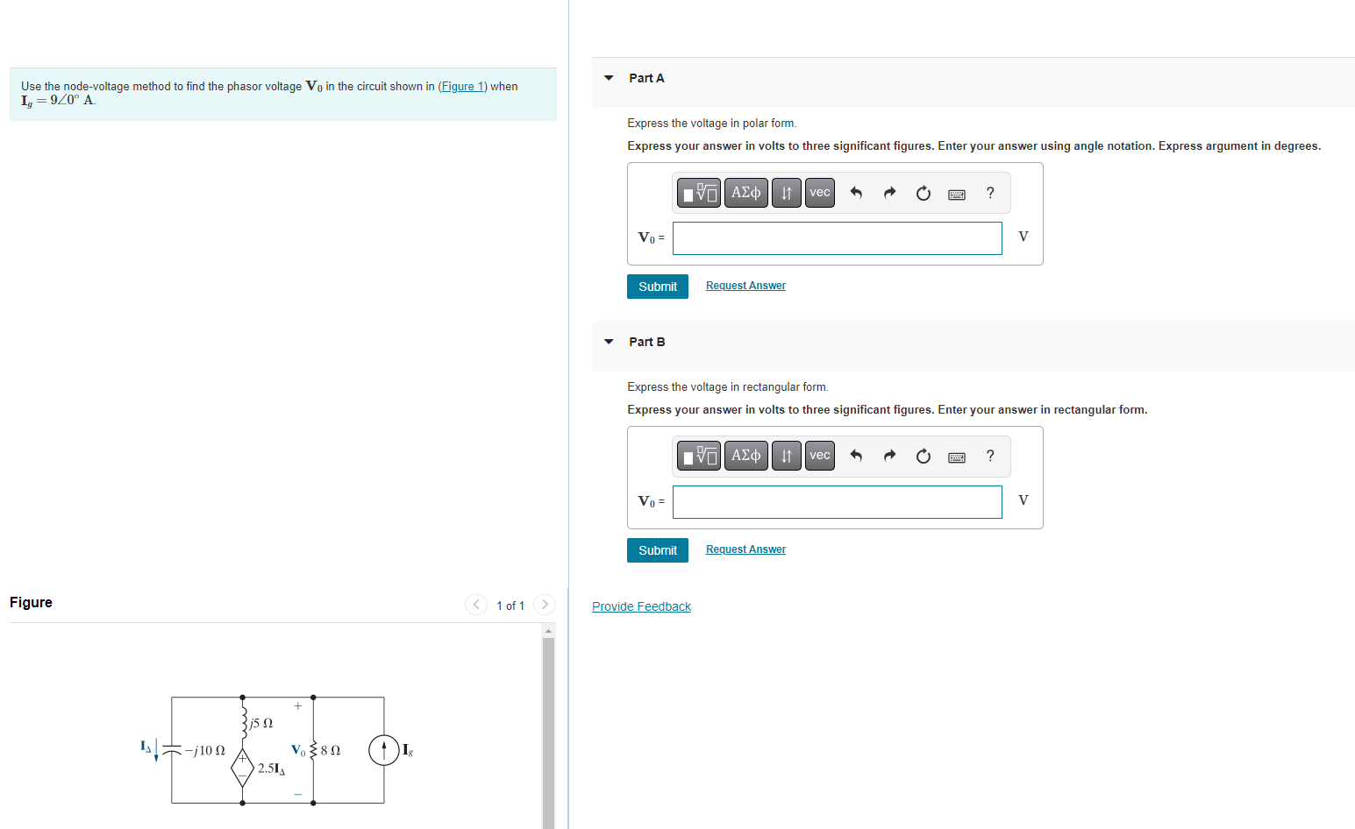Image resolution: width=1355 pixels, height=829 pixels.
Task: Click inside the V0 answer box of Part A
Action: [837, 237]
